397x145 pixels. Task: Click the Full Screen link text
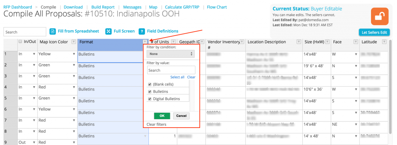click(x=124, y=31)
